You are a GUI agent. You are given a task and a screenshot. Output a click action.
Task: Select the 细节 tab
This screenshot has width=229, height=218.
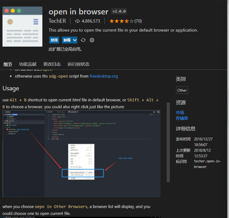[x=8, y=64]
